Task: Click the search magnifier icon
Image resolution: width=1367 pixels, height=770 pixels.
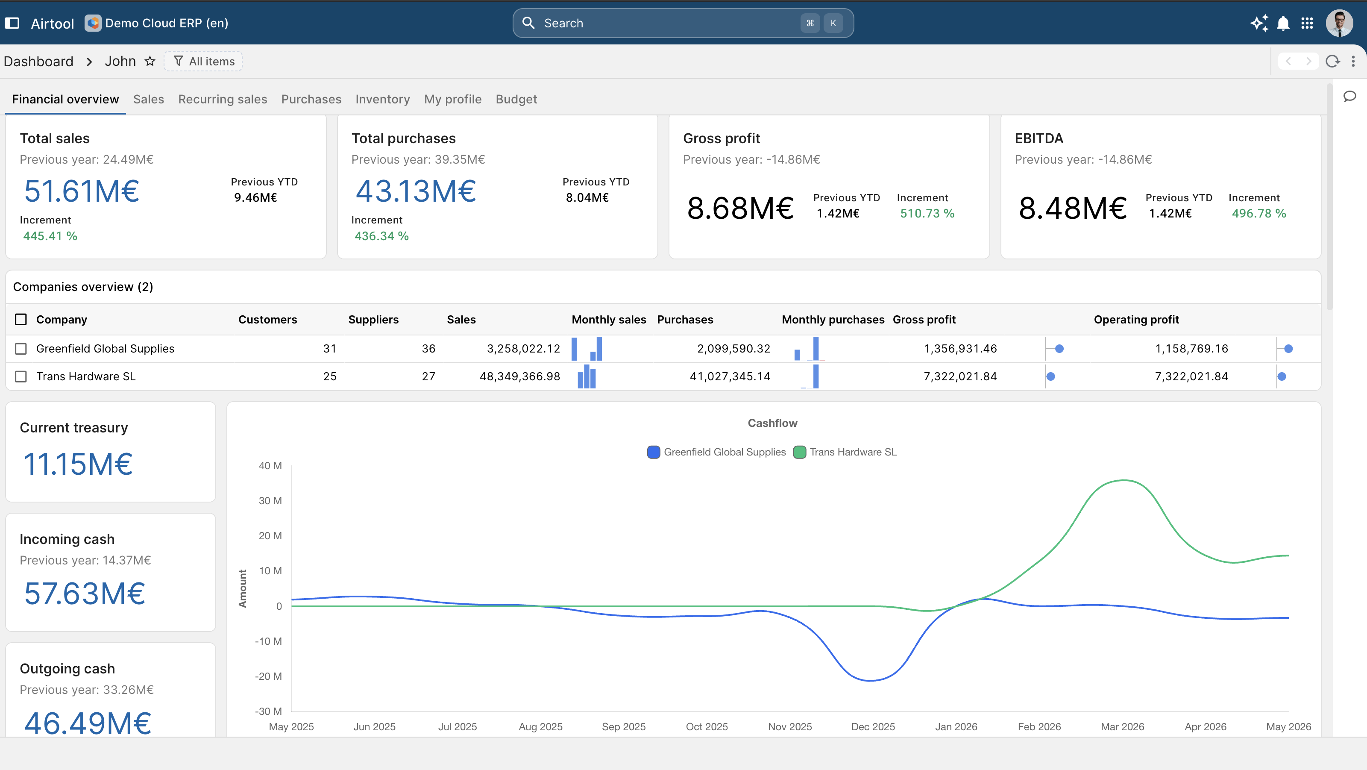Action: (x=528, y=23)
